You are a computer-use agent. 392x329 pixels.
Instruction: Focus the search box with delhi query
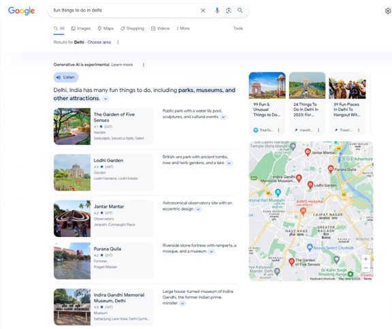coord(125,10)
